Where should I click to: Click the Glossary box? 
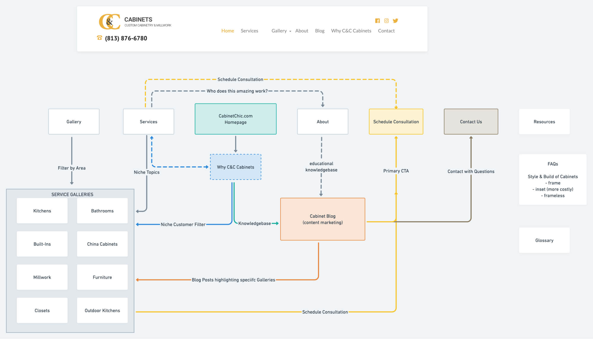coord(544,240)
